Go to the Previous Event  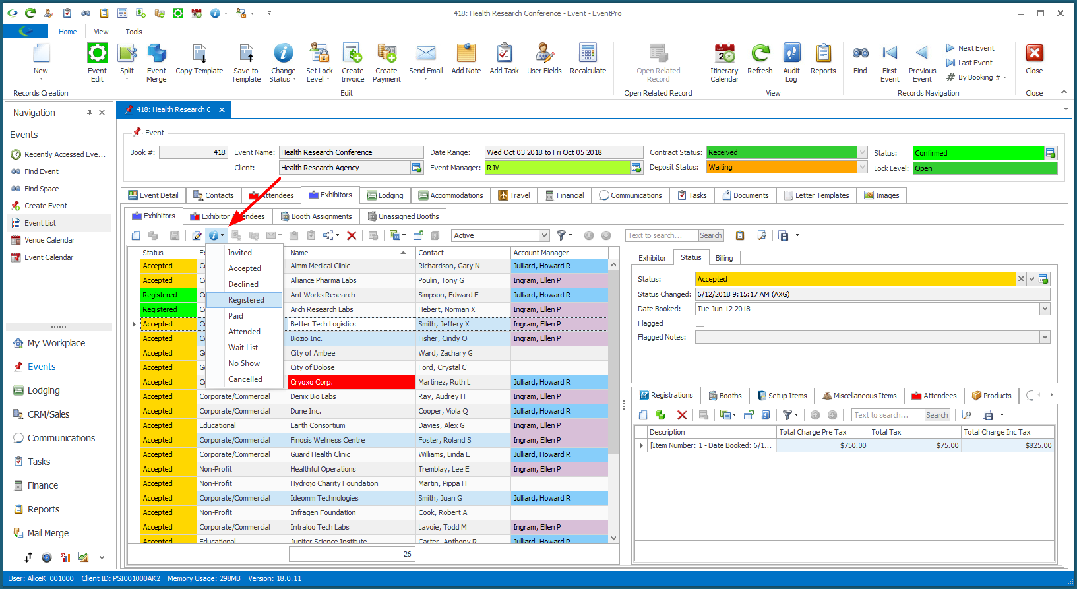[x=922, y=63]
